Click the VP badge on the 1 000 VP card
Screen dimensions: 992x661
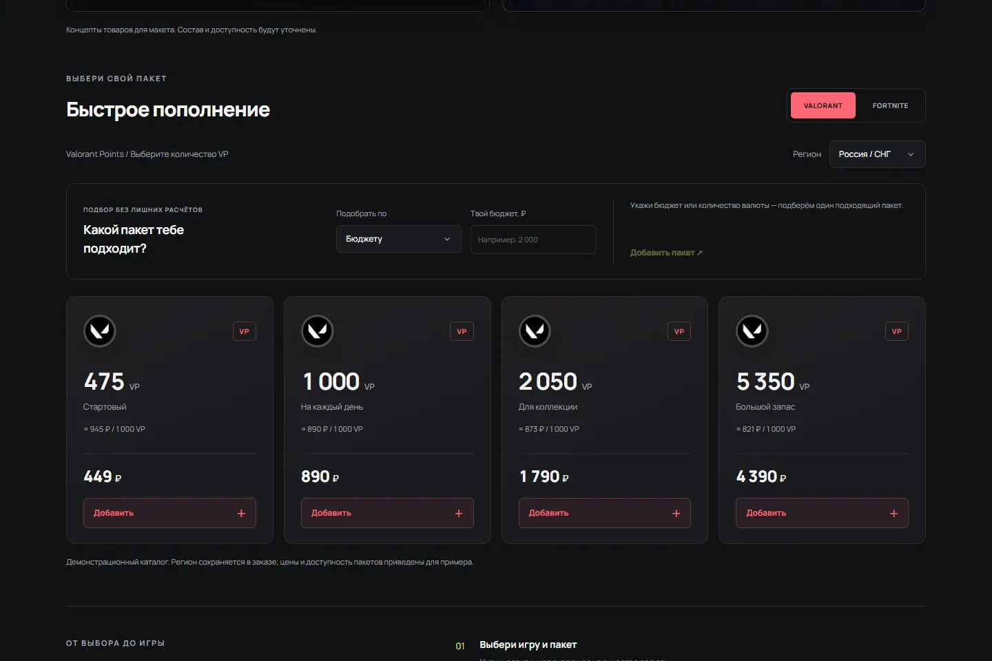(462, 331)
